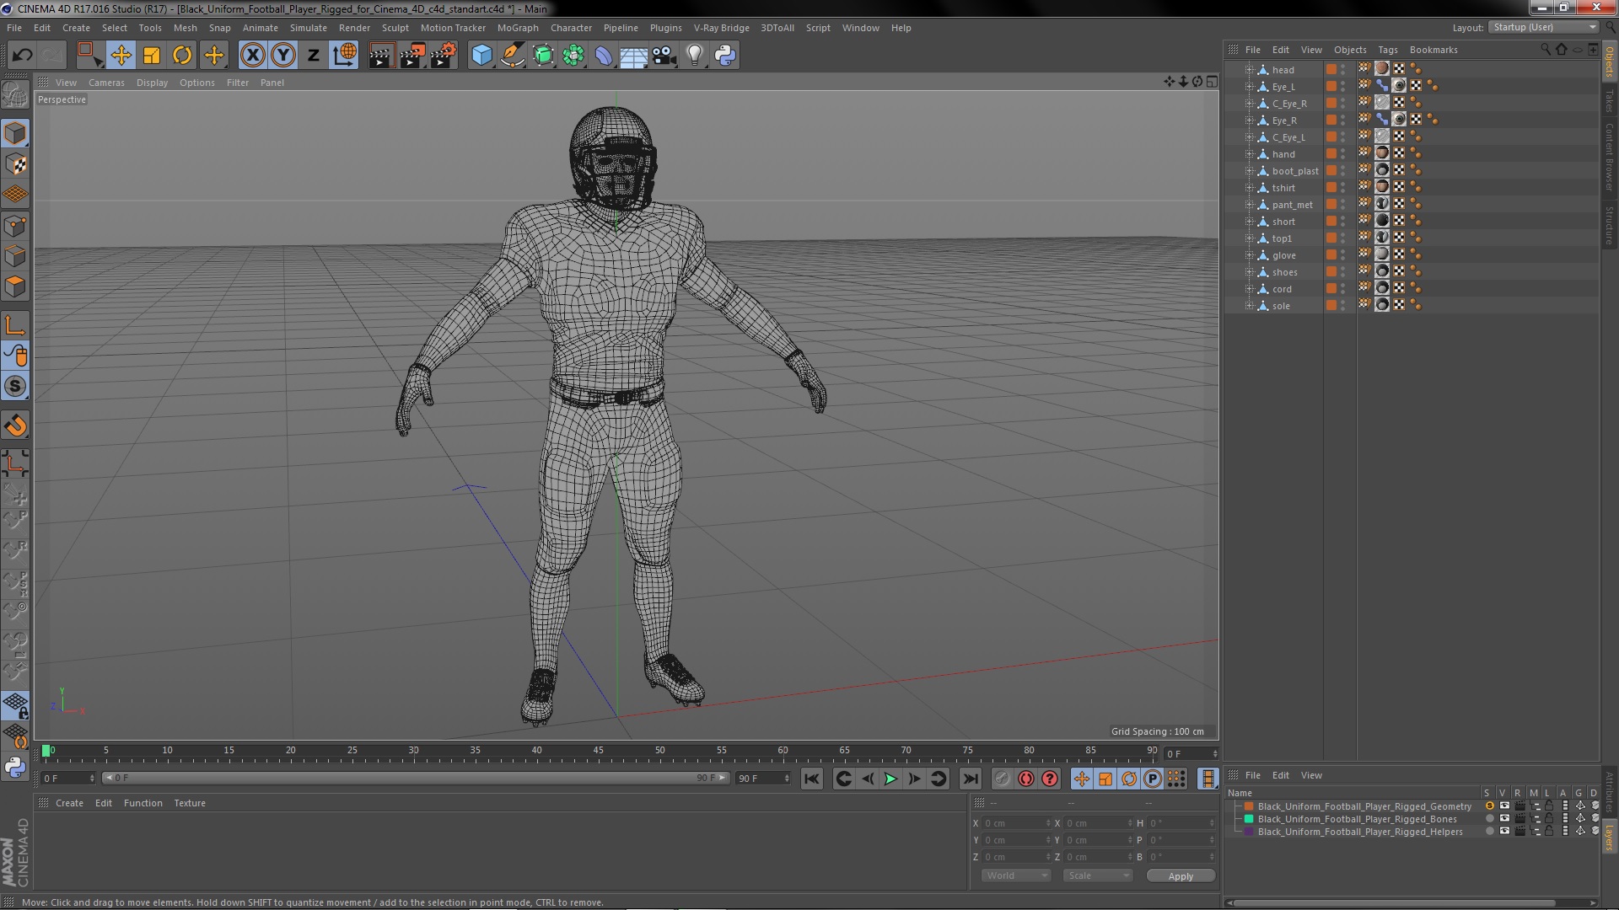This screenshot has height=910, width=1619.
Task: Click the Create tab in timeline
Action: (69, 802)
